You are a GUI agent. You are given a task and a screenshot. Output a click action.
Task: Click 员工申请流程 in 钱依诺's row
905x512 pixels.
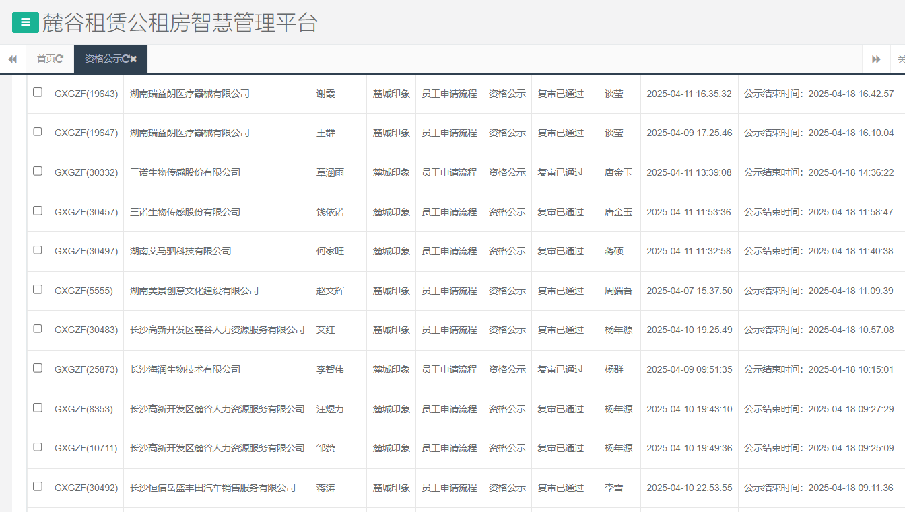[x=448, y=211]
